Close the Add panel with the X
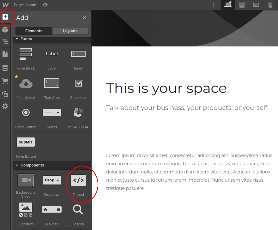 (84, 18)
